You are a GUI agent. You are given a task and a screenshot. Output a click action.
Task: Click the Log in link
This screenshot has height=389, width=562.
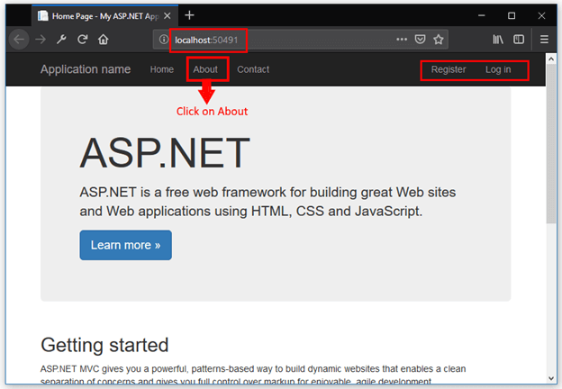tap(498, 69)
